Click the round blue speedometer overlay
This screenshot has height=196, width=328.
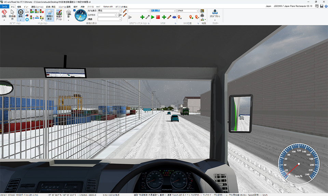(299, 164)
